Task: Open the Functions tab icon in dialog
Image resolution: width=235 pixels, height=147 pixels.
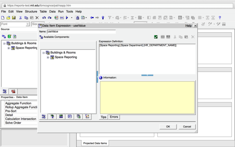Action: [x=70, y=117]
